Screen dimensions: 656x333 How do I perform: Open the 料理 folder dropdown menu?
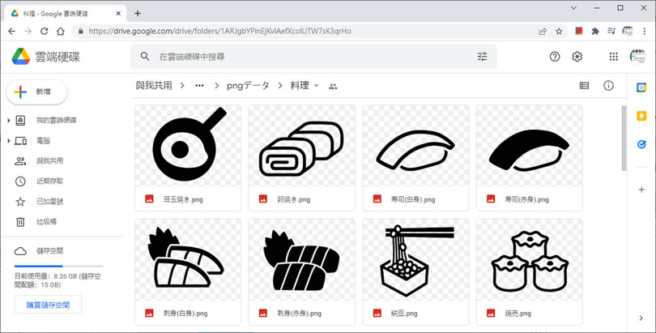point(317,86)
